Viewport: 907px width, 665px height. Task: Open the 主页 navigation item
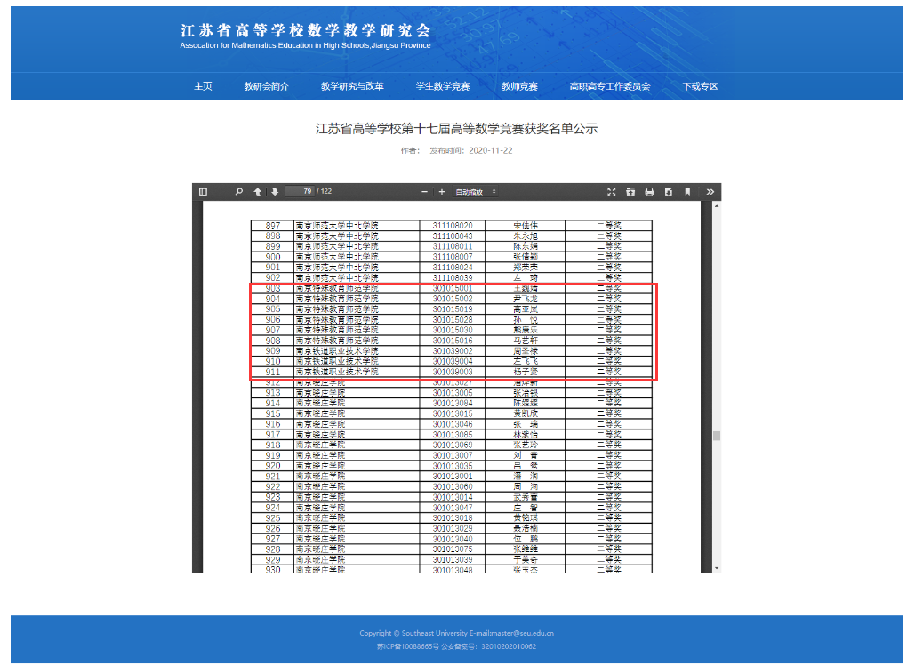pyautogui.click(x=203, y=86)
